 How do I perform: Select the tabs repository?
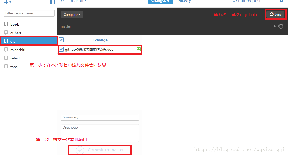pyautogui.click(x=29, y=67)
